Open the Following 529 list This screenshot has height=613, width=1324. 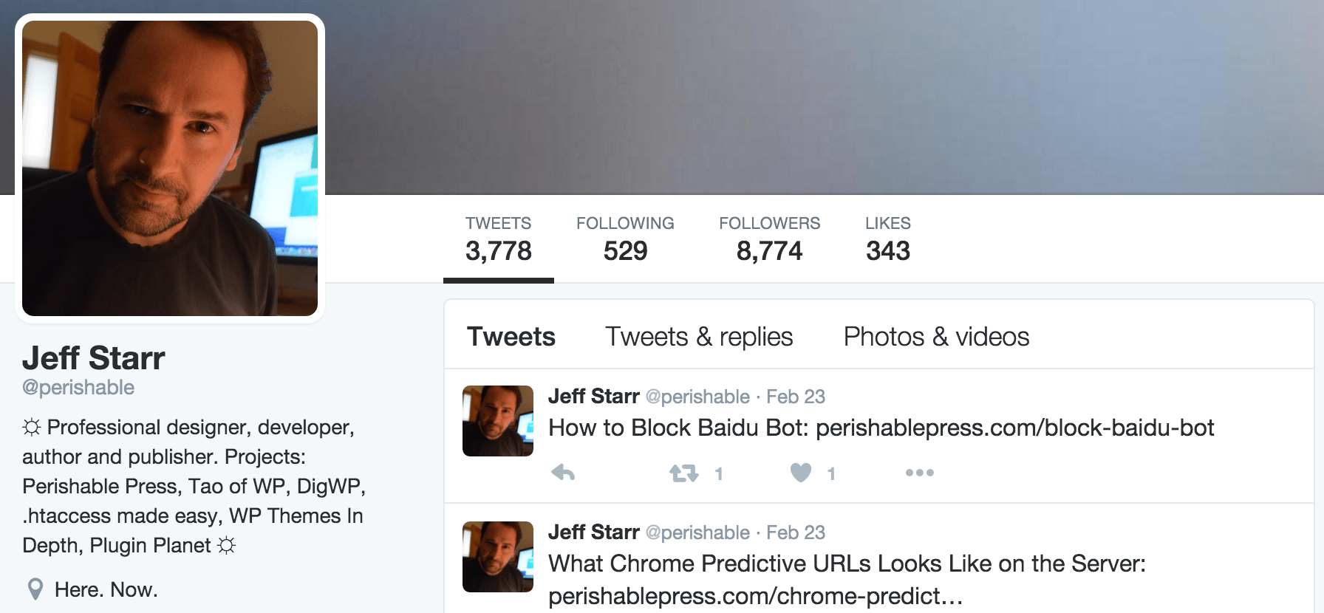pyautogui.click(x=625, y=239)
